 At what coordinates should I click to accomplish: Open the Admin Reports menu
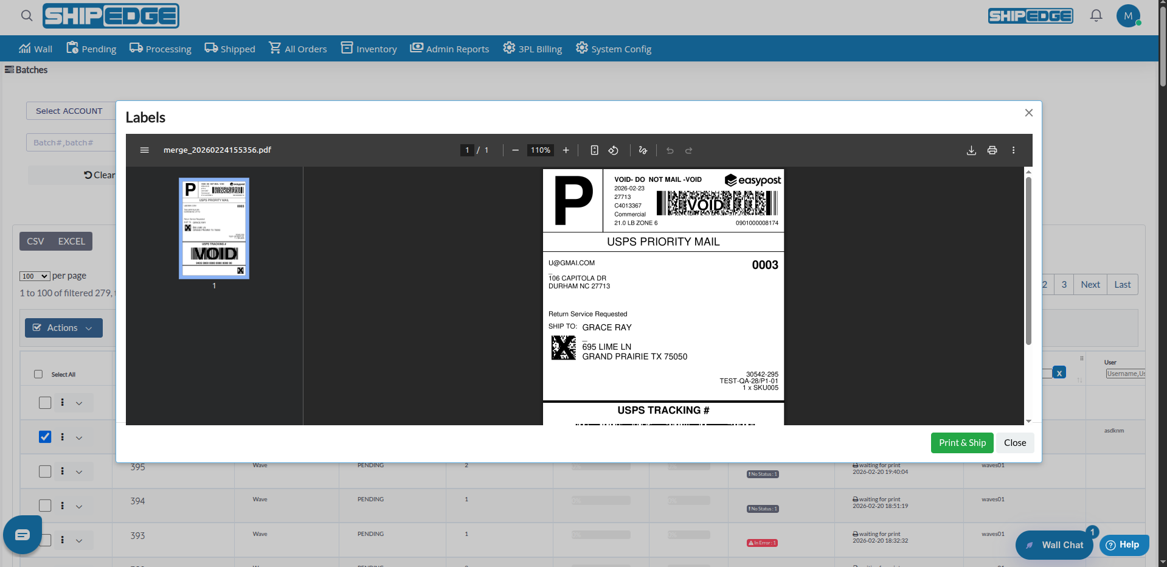coord(457,48)
